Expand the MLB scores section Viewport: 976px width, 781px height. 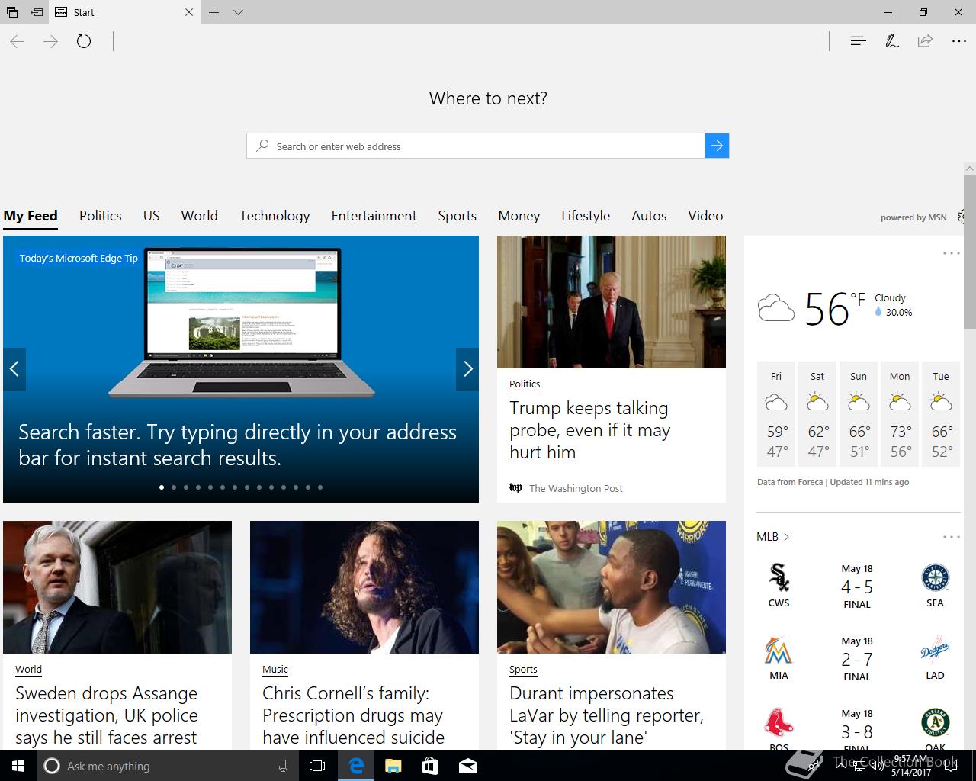pyautogui.click(x=773, y=537)
